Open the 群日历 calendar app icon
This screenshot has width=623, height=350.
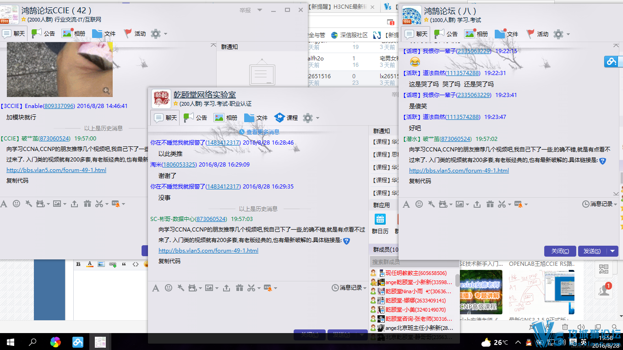[380, 219]
